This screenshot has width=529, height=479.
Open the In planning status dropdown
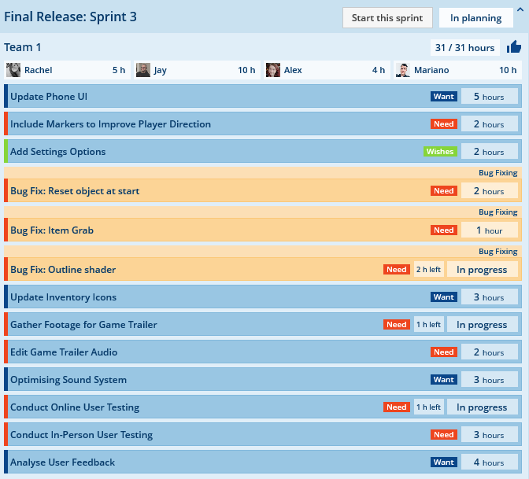tap(475, 17)
